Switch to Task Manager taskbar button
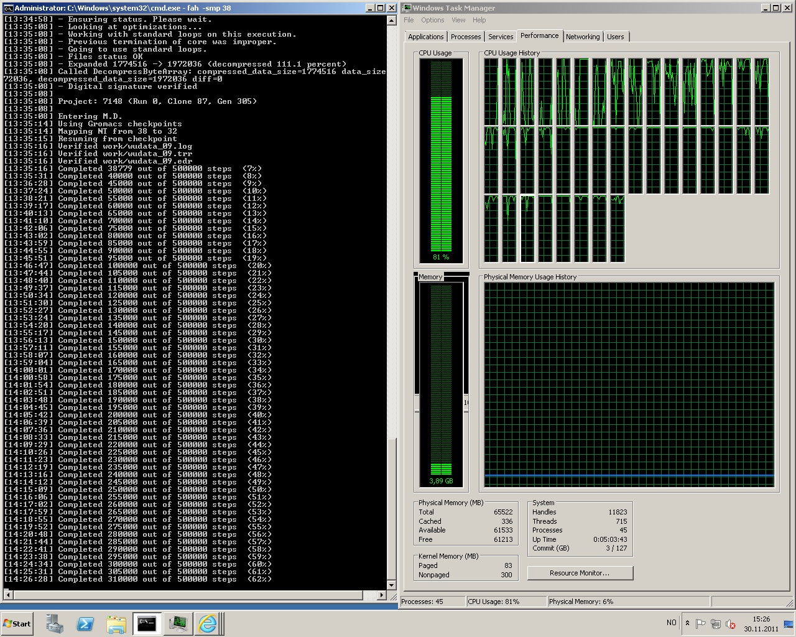This screenshot has width=796, height=637. pos(178,623)
